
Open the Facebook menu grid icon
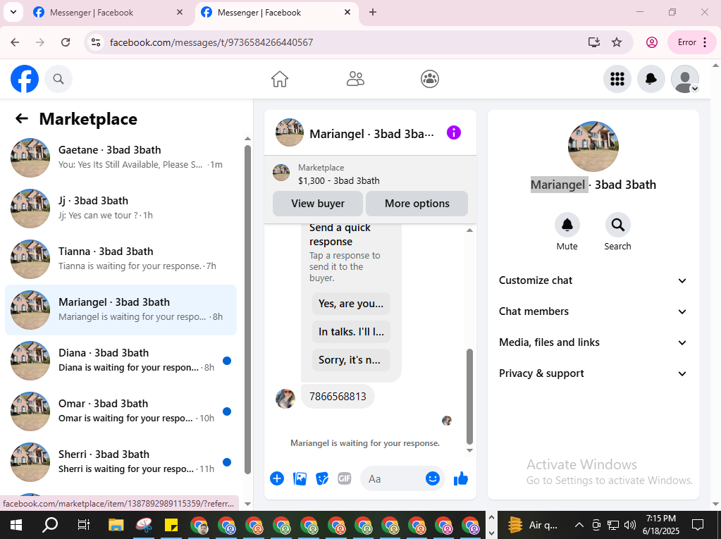tap(617, 79)
